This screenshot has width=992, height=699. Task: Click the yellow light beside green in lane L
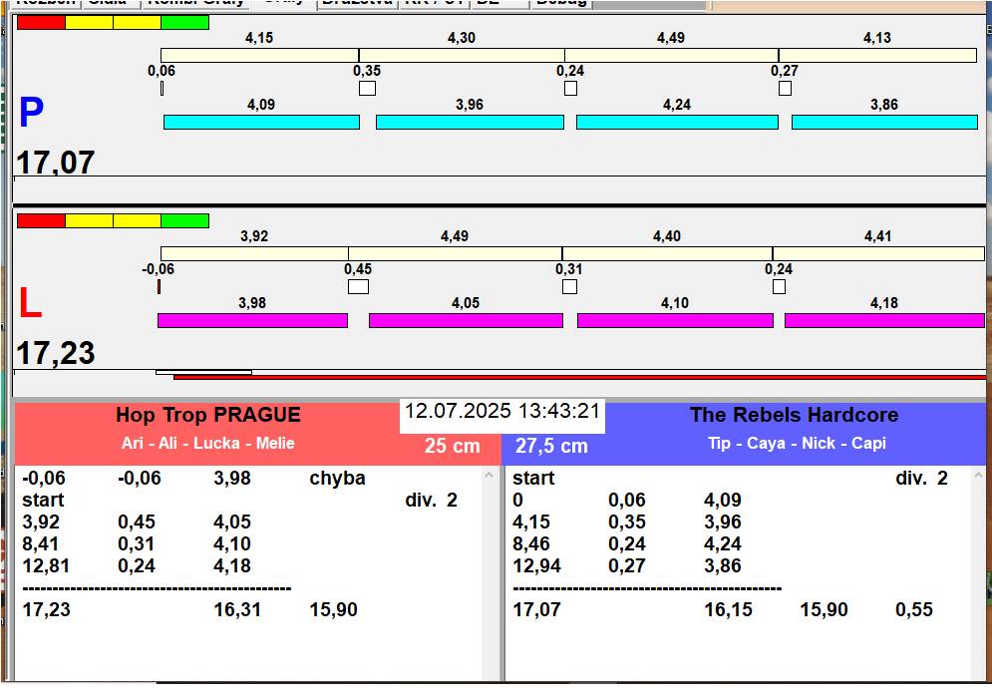[x=138, y=220]
